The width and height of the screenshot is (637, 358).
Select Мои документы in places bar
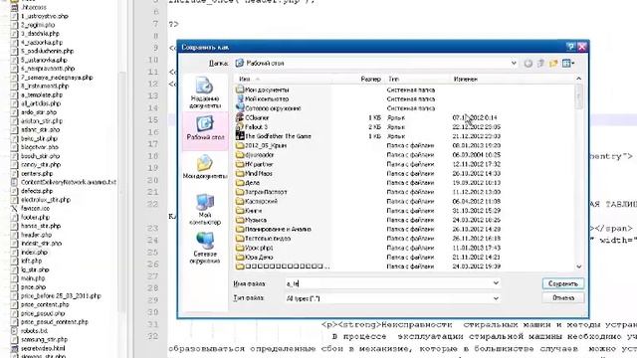(x=205, y=168)
